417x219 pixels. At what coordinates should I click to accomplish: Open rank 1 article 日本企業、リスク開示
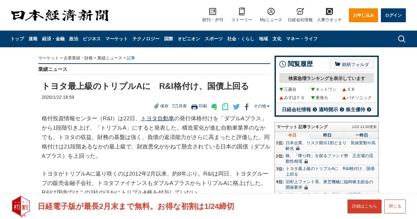pyautogui.click(x=330, y=146)
